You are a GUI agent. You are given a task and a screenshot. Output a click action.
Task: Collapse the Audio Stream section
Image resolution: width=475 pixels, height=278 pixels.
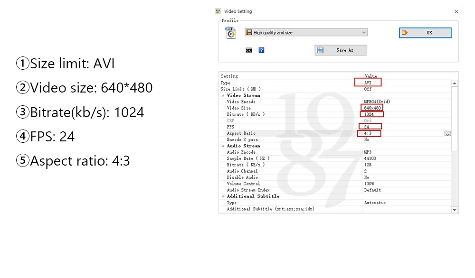click(x=223, y=146)
